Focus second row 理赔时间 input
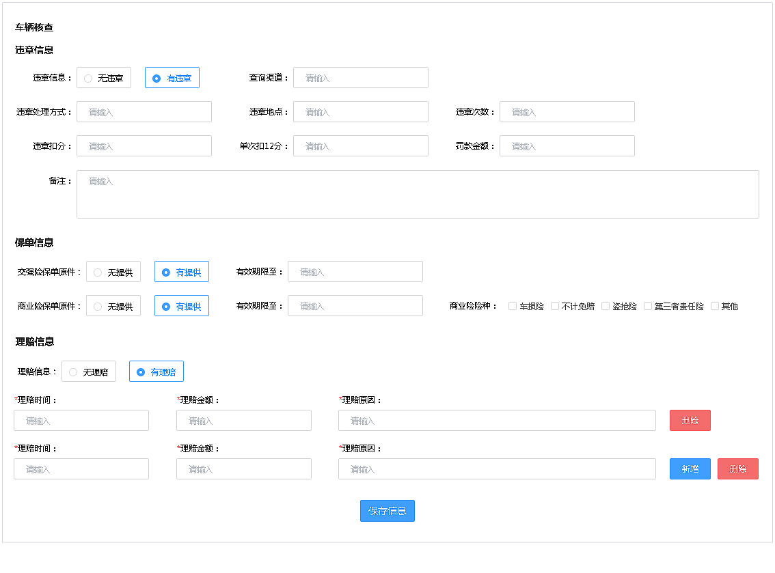 click(x=81, y=469)
